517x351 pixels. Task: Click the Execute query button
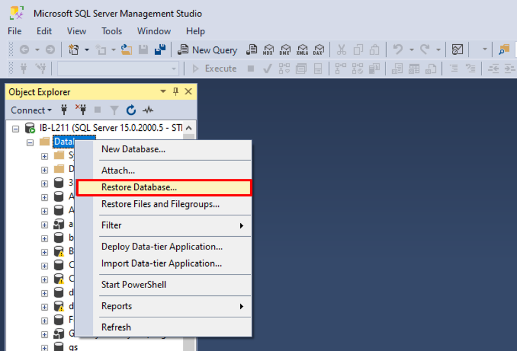tap(215, 68)
